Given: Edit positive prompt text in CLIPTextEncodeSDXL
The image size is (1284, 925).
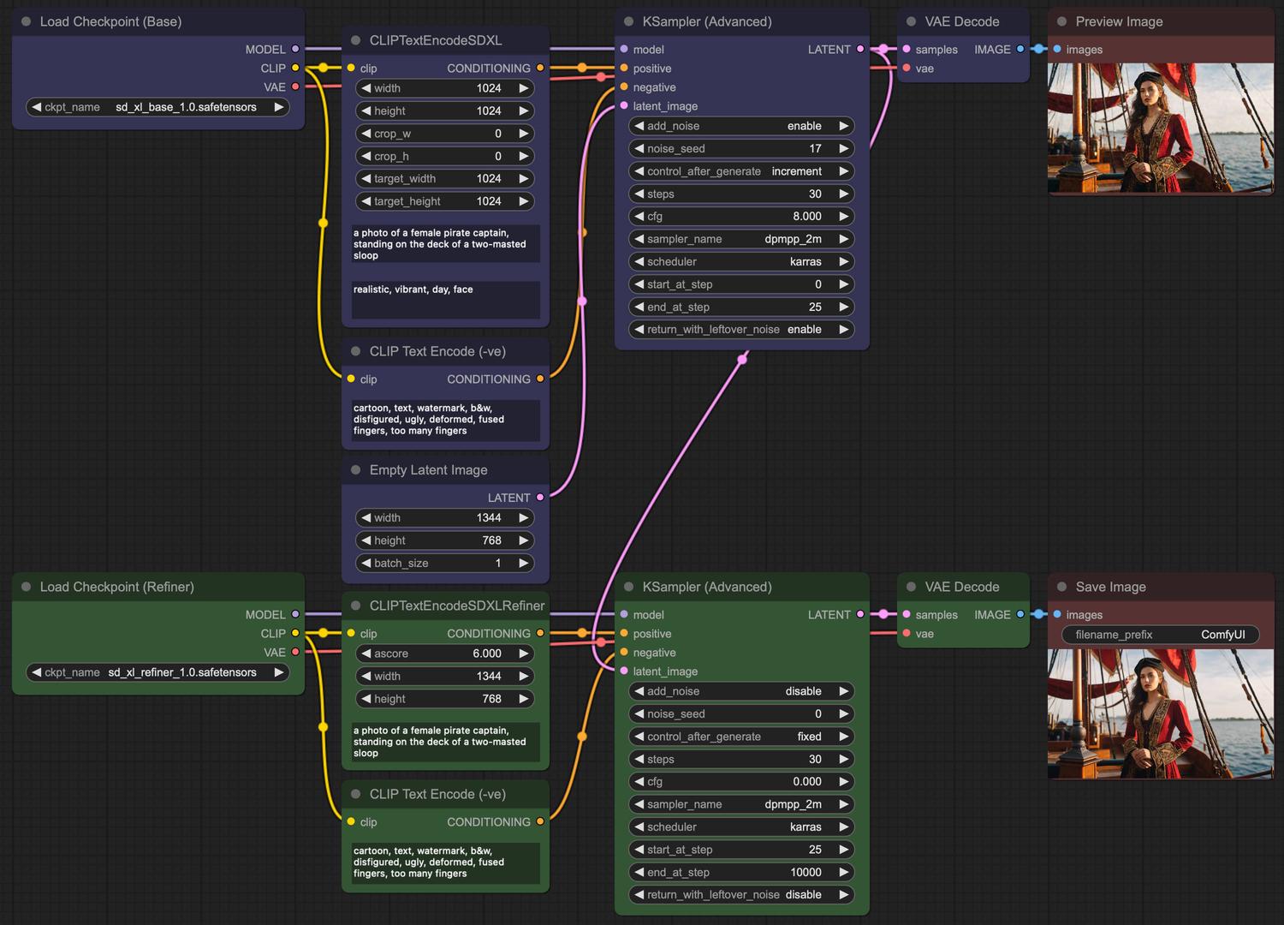Looking at the screenshot, I should [445, 244].
